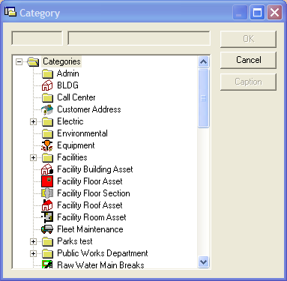
Task: Click the scroll down arrow
Action: click(203, 262)
